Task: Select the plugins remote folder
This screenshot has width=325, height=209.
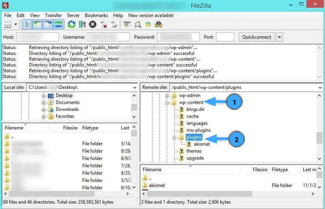Action: [194, 137]
